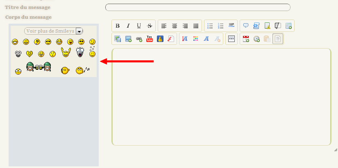Toggle strikethrough formatting

tap(150, 26)
